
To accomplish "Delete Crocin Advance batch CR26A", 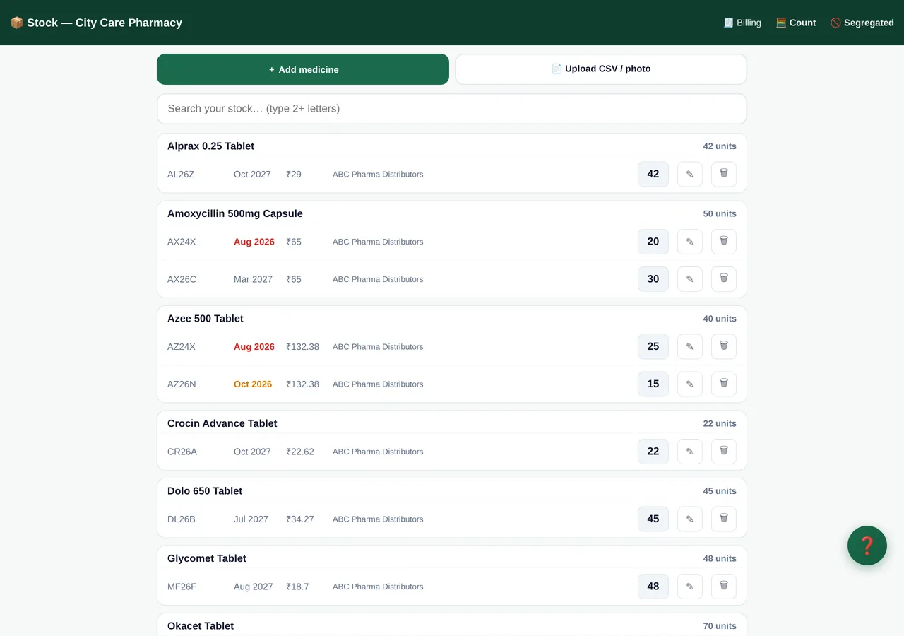I will [x=724, y=452].
